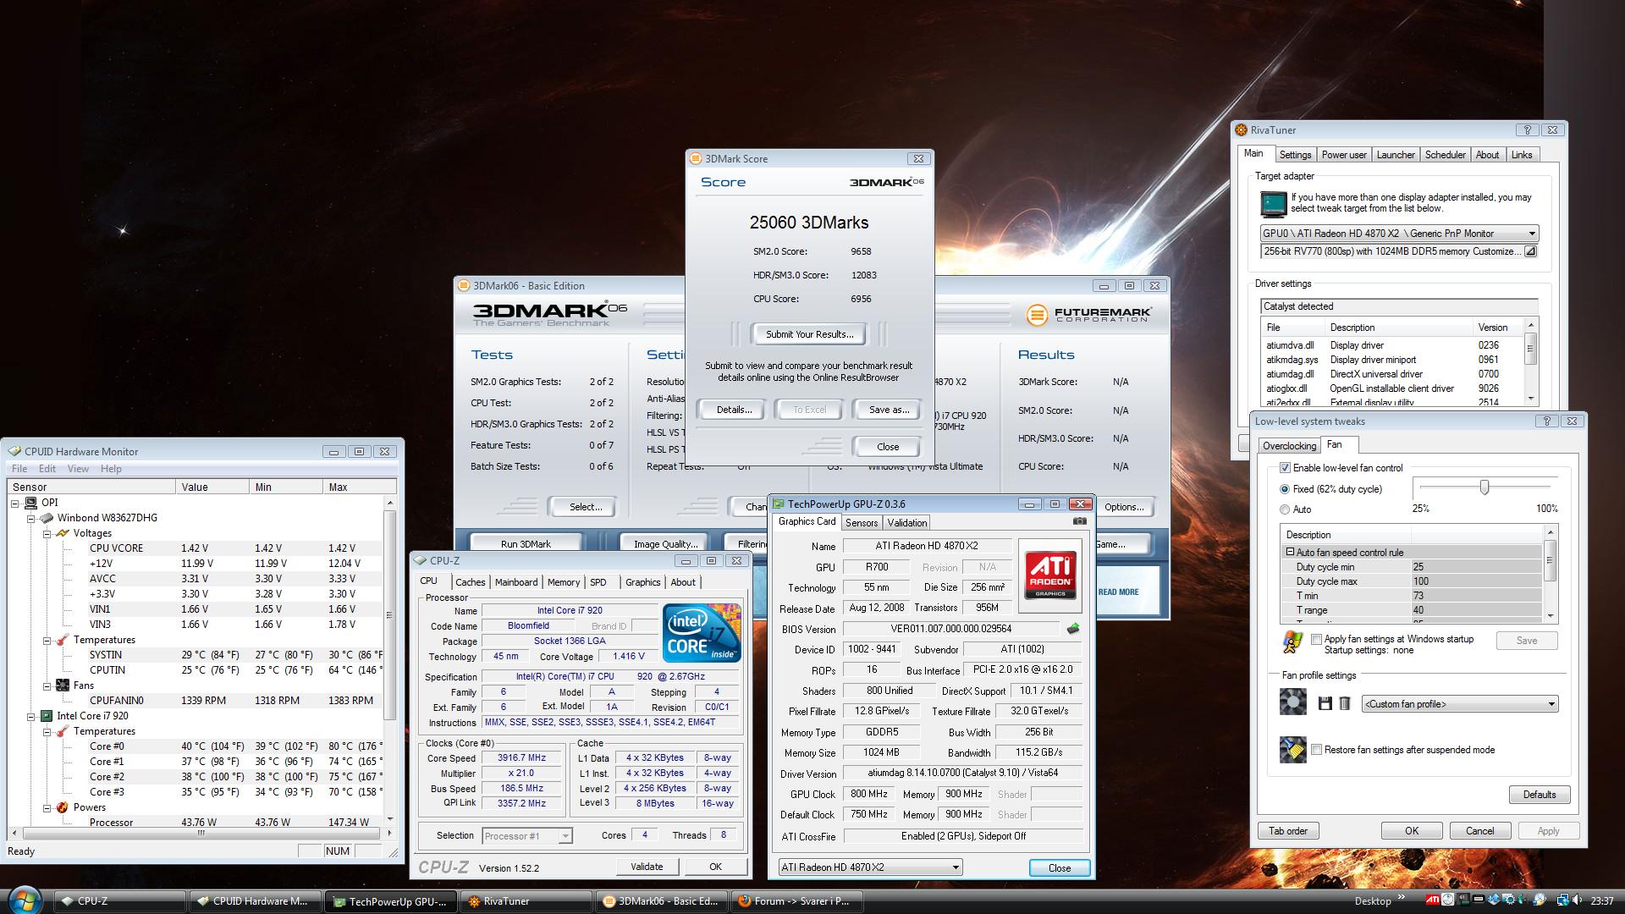
Task: Click Defaults button in fan tweaks
Action: click(1540, 795)
